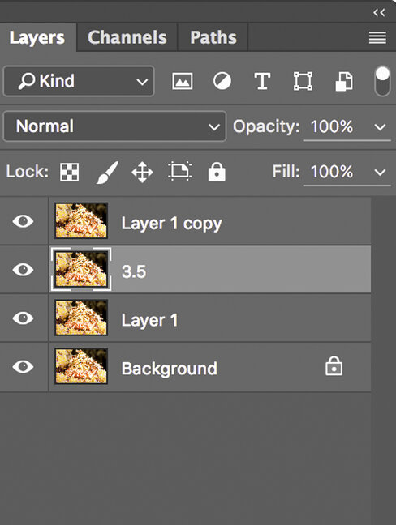The width and height of the screenshot is (396, 525).
Task: Lock all padlock icon in Lock row
Action: [x=217, y=172]
